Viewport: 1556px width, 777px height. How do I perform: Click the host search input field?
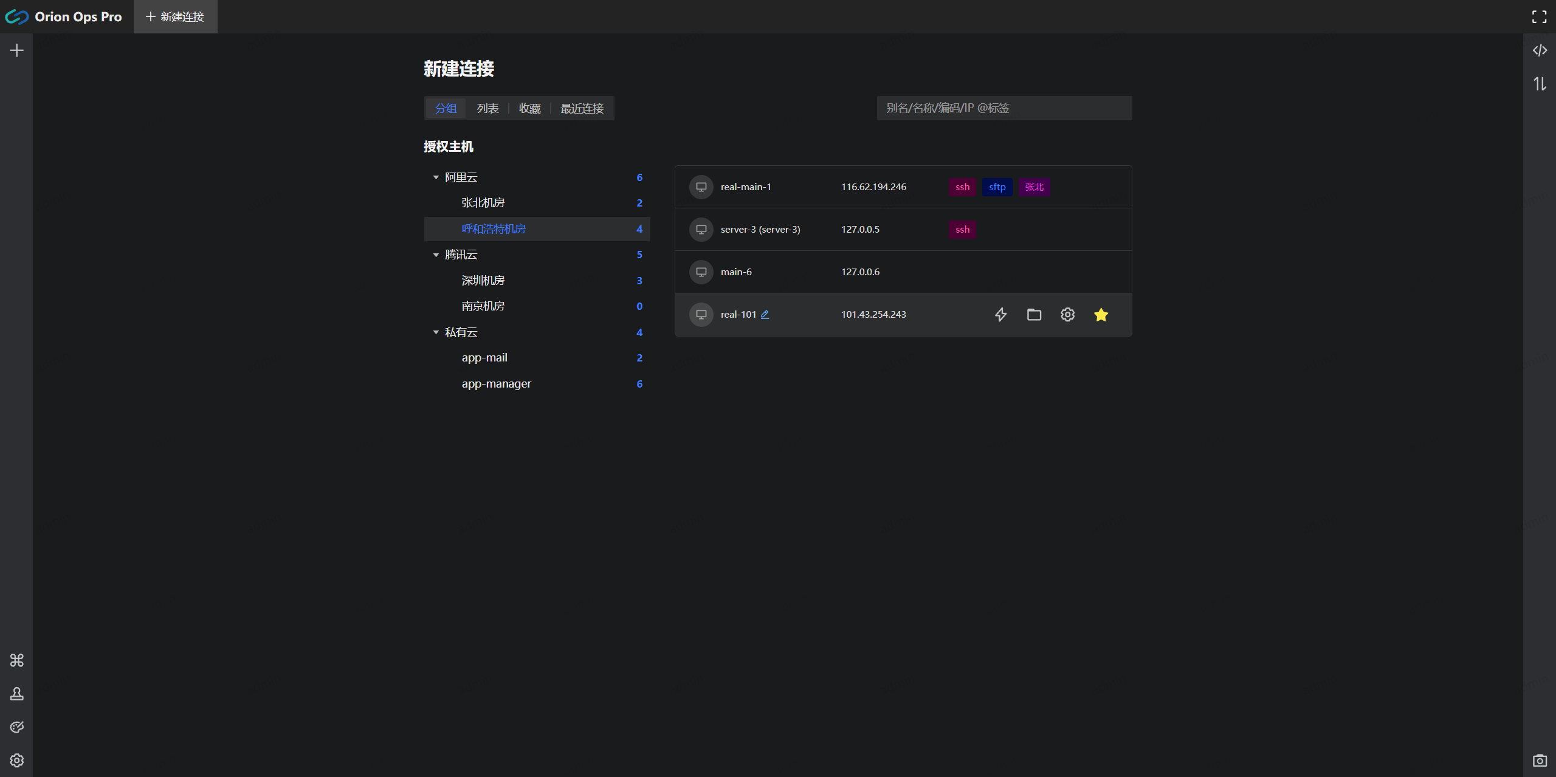point(1003,108)
